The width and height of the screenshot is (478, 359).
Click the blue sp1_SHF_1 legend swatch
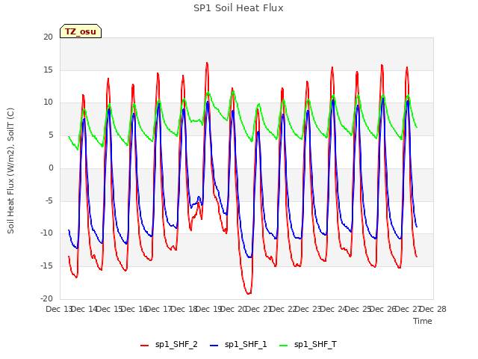(214, 346)
